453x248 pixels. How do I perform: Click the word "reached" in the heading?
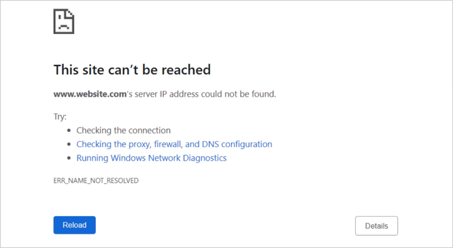[186, 69]
